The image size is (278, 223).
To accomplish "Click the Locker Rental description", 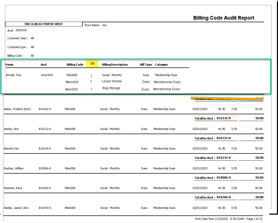I will pyautogui.click(x=112, y=81).
